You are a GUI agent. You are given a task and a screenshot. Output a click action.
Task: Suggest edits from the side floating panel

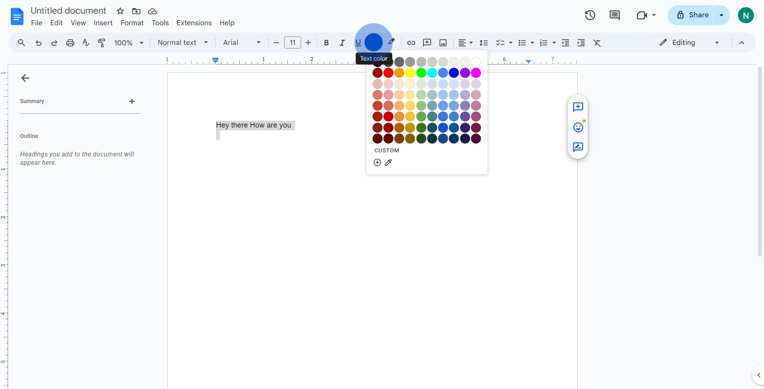point(578,147)
